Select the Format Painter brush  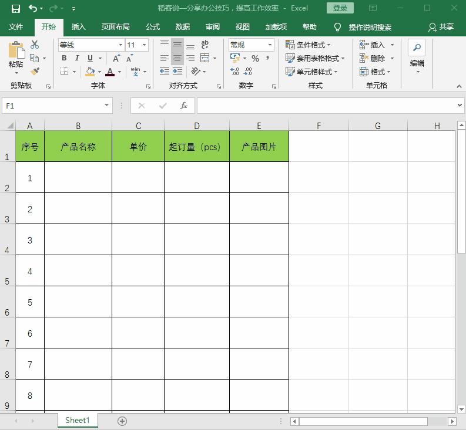click(35, 71)
